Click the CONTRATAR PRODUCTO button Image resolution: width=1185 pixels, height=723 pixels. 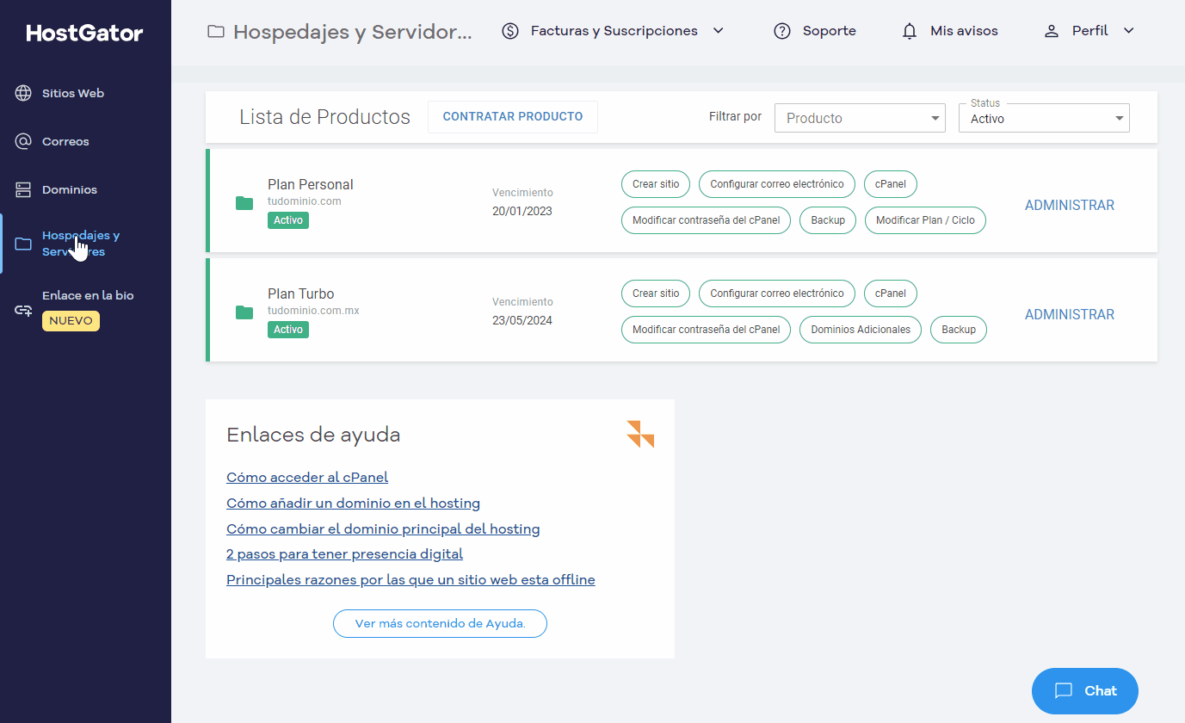[x=513, y=117]
